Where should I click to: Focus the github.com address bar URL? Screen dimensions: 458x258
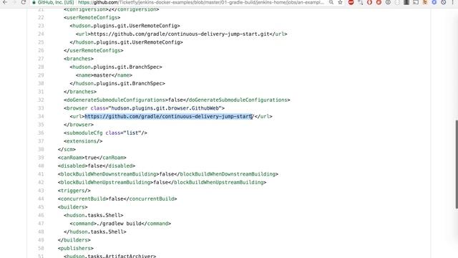[x=201, y=2]
